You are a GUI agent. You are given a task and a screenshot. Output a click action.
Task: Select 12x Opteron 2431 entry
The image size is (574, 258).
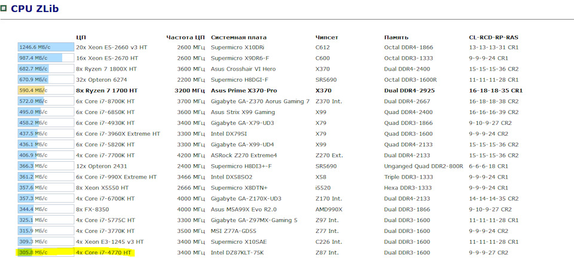(102, 166)
